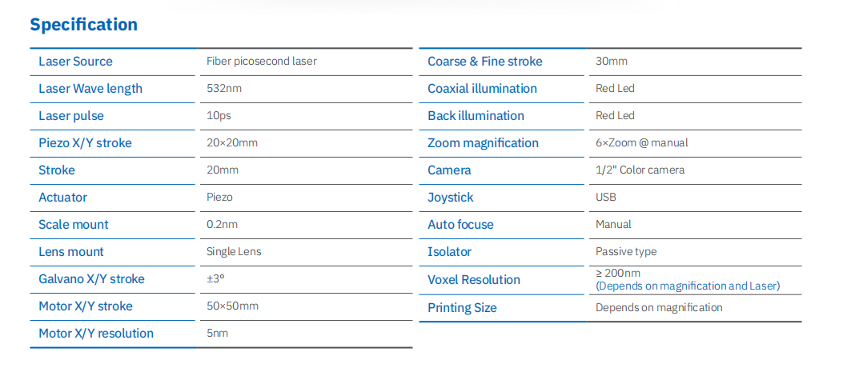Click the Fiber picosecond laser value

[x=256, y=62]
